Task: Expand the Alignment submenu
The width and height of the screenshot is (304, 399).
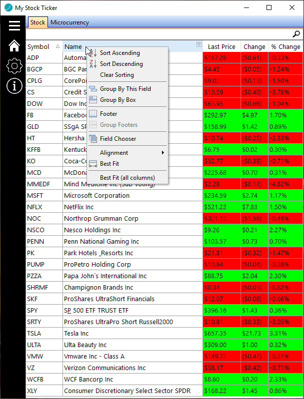Action: (x=127, y=153)
